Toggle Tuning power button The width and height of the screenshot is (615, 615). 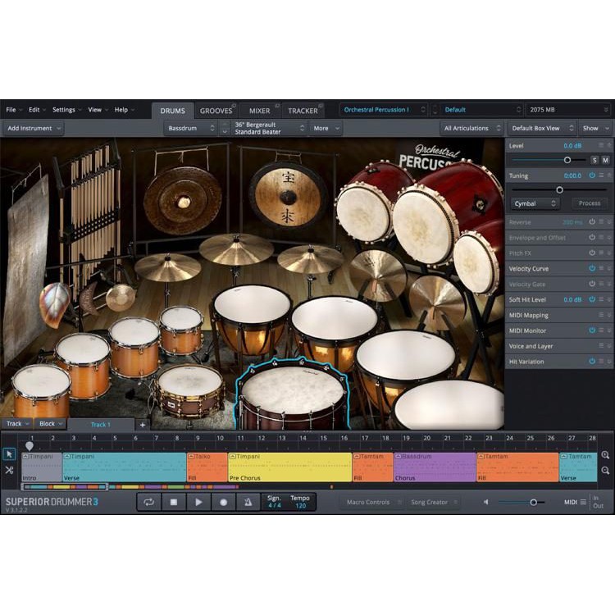click(x=592, y=175)
